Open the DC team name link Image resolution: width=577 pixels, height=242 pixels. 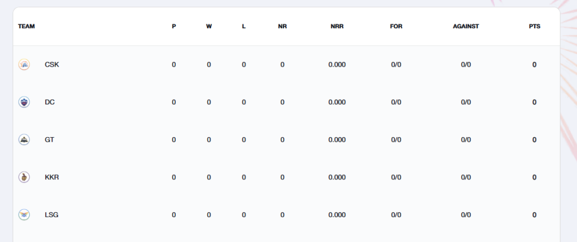point(50,102)
